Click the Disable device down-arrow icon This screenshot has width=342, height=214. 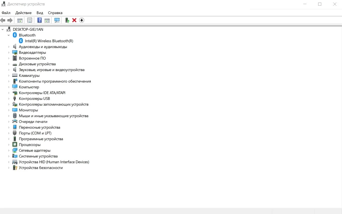[82, 20]
